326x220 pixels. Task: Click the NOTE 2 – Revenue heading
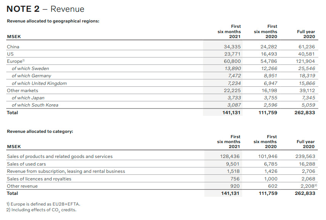(x=46, y=9)
